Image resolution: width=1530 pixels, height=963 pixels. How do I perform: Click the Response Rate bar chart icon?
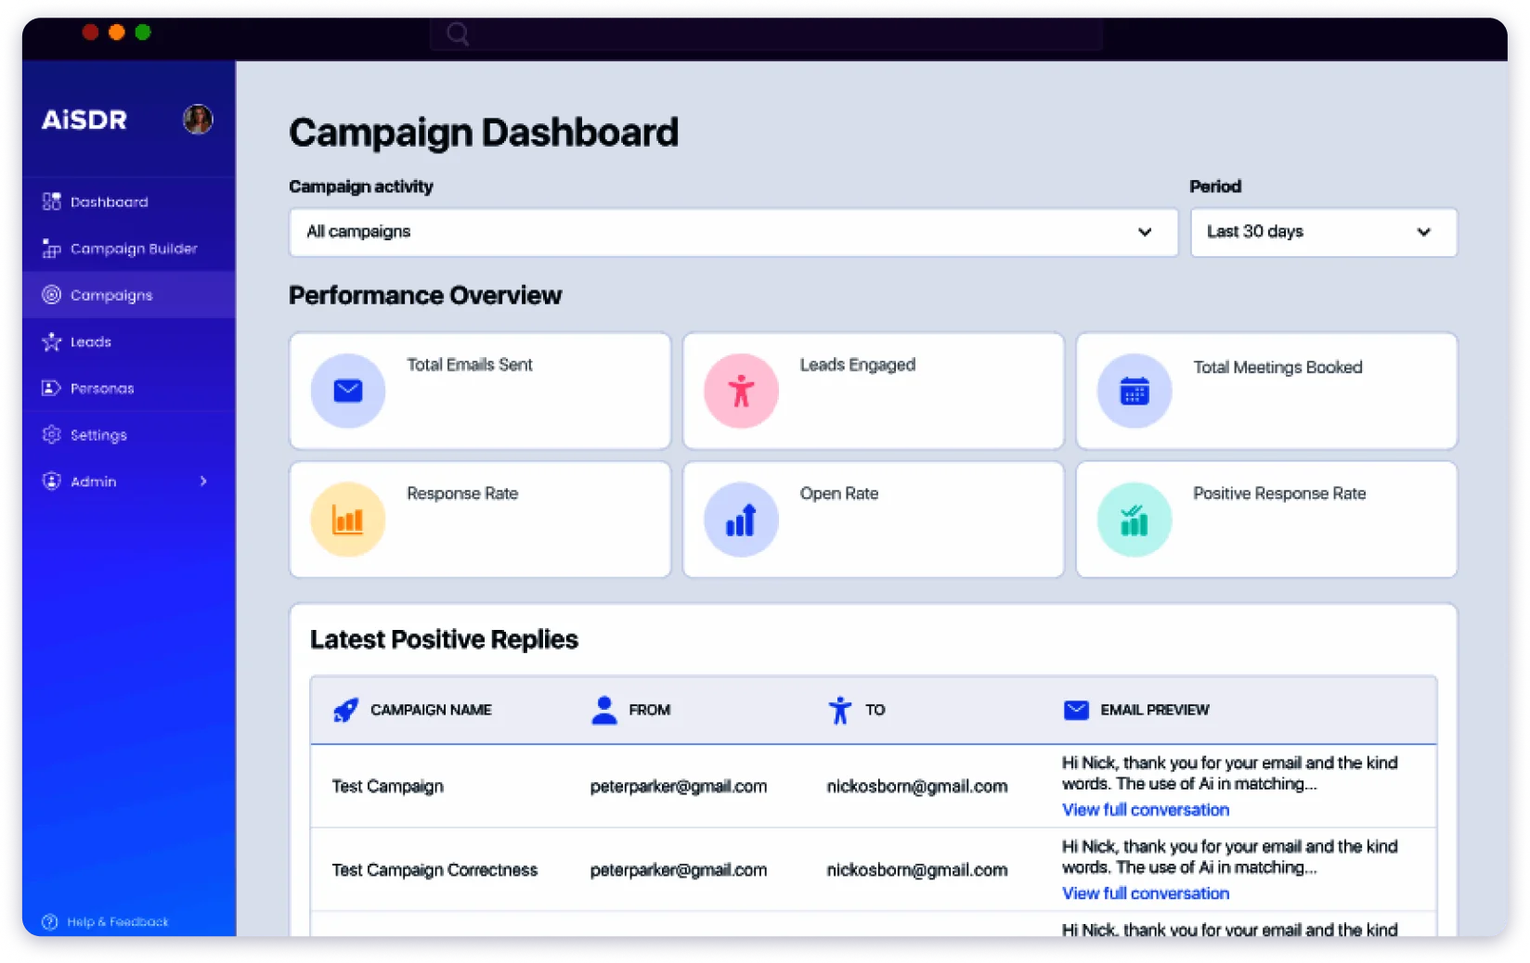347,520
